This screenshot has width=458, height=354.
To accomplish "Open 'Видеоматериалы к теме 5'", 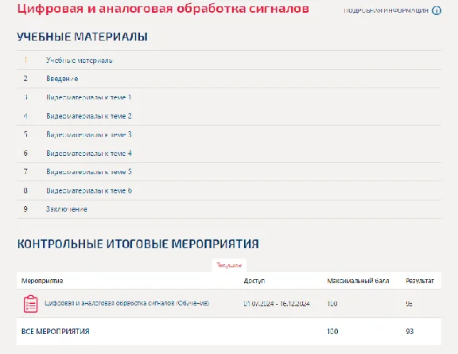I will click(x=89, y=172).
